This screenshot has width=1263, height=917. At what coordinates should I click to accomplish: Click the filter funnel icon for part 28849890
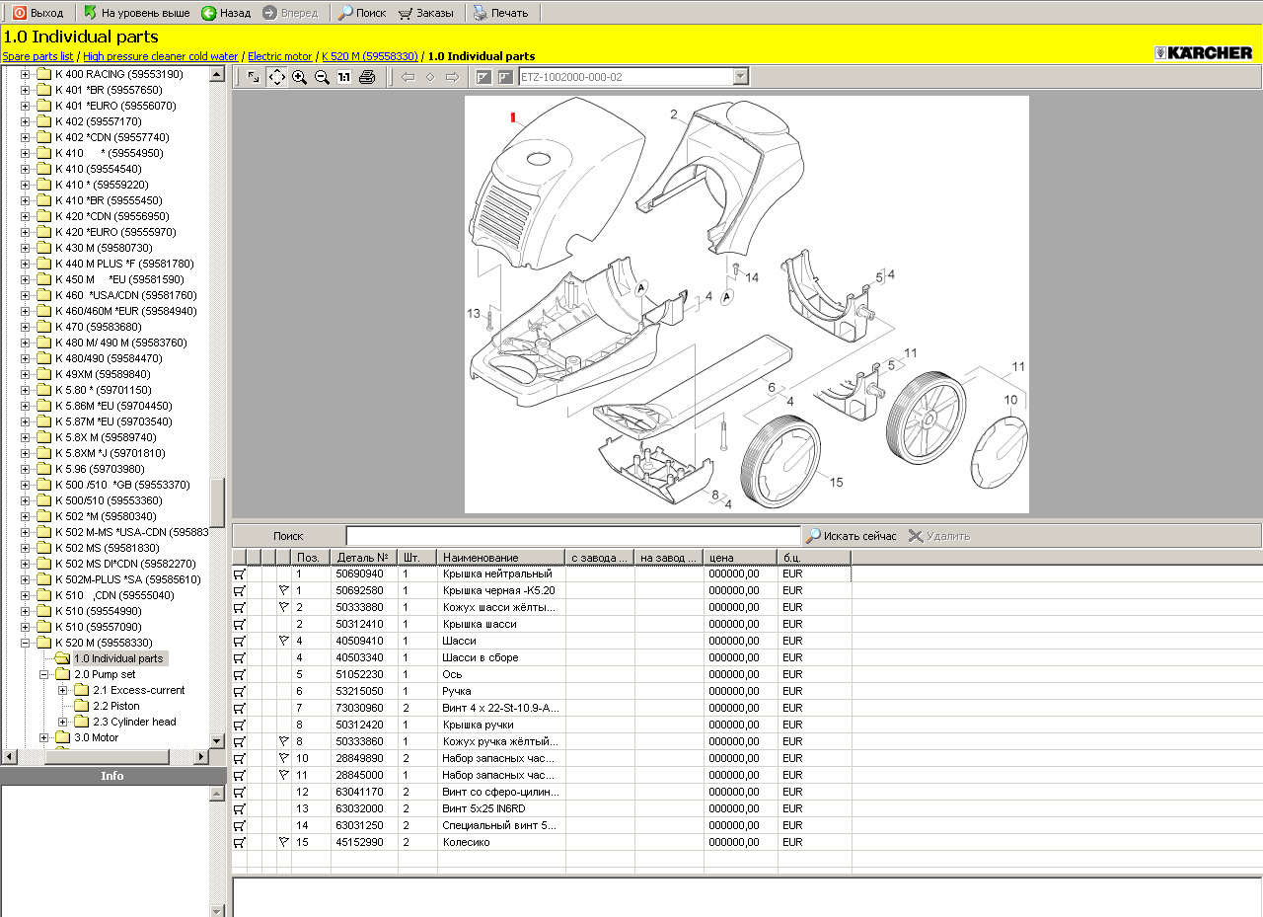click(x=284, y=758)
